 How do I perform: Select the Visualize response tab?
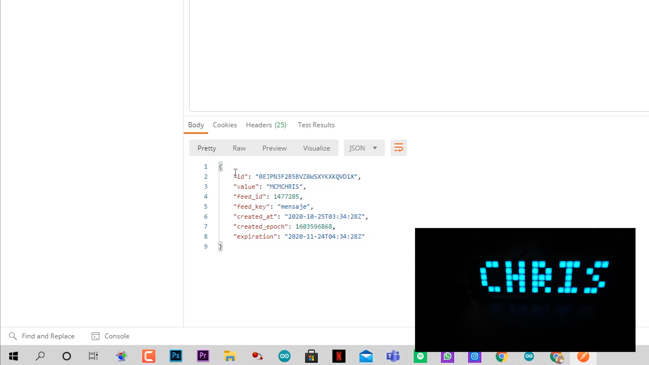[x=316, y=147]
